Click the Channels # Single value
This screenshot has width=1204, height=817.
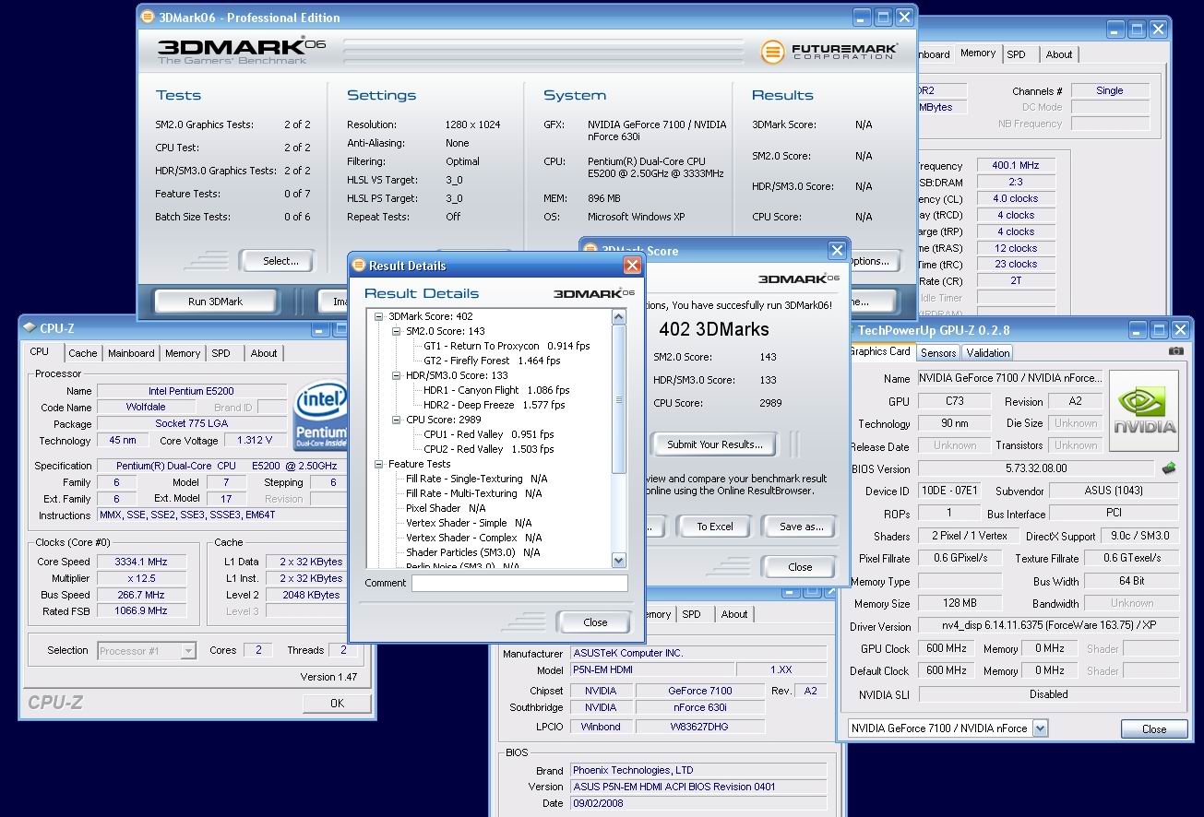[1109, 91]
